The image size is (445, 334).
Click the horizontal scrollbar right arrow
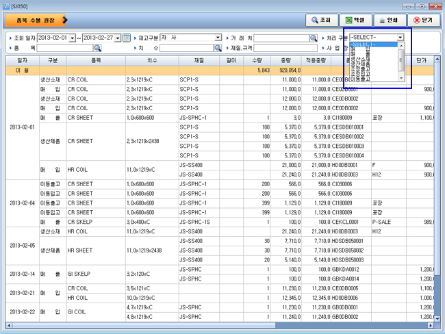click(431, 326)
